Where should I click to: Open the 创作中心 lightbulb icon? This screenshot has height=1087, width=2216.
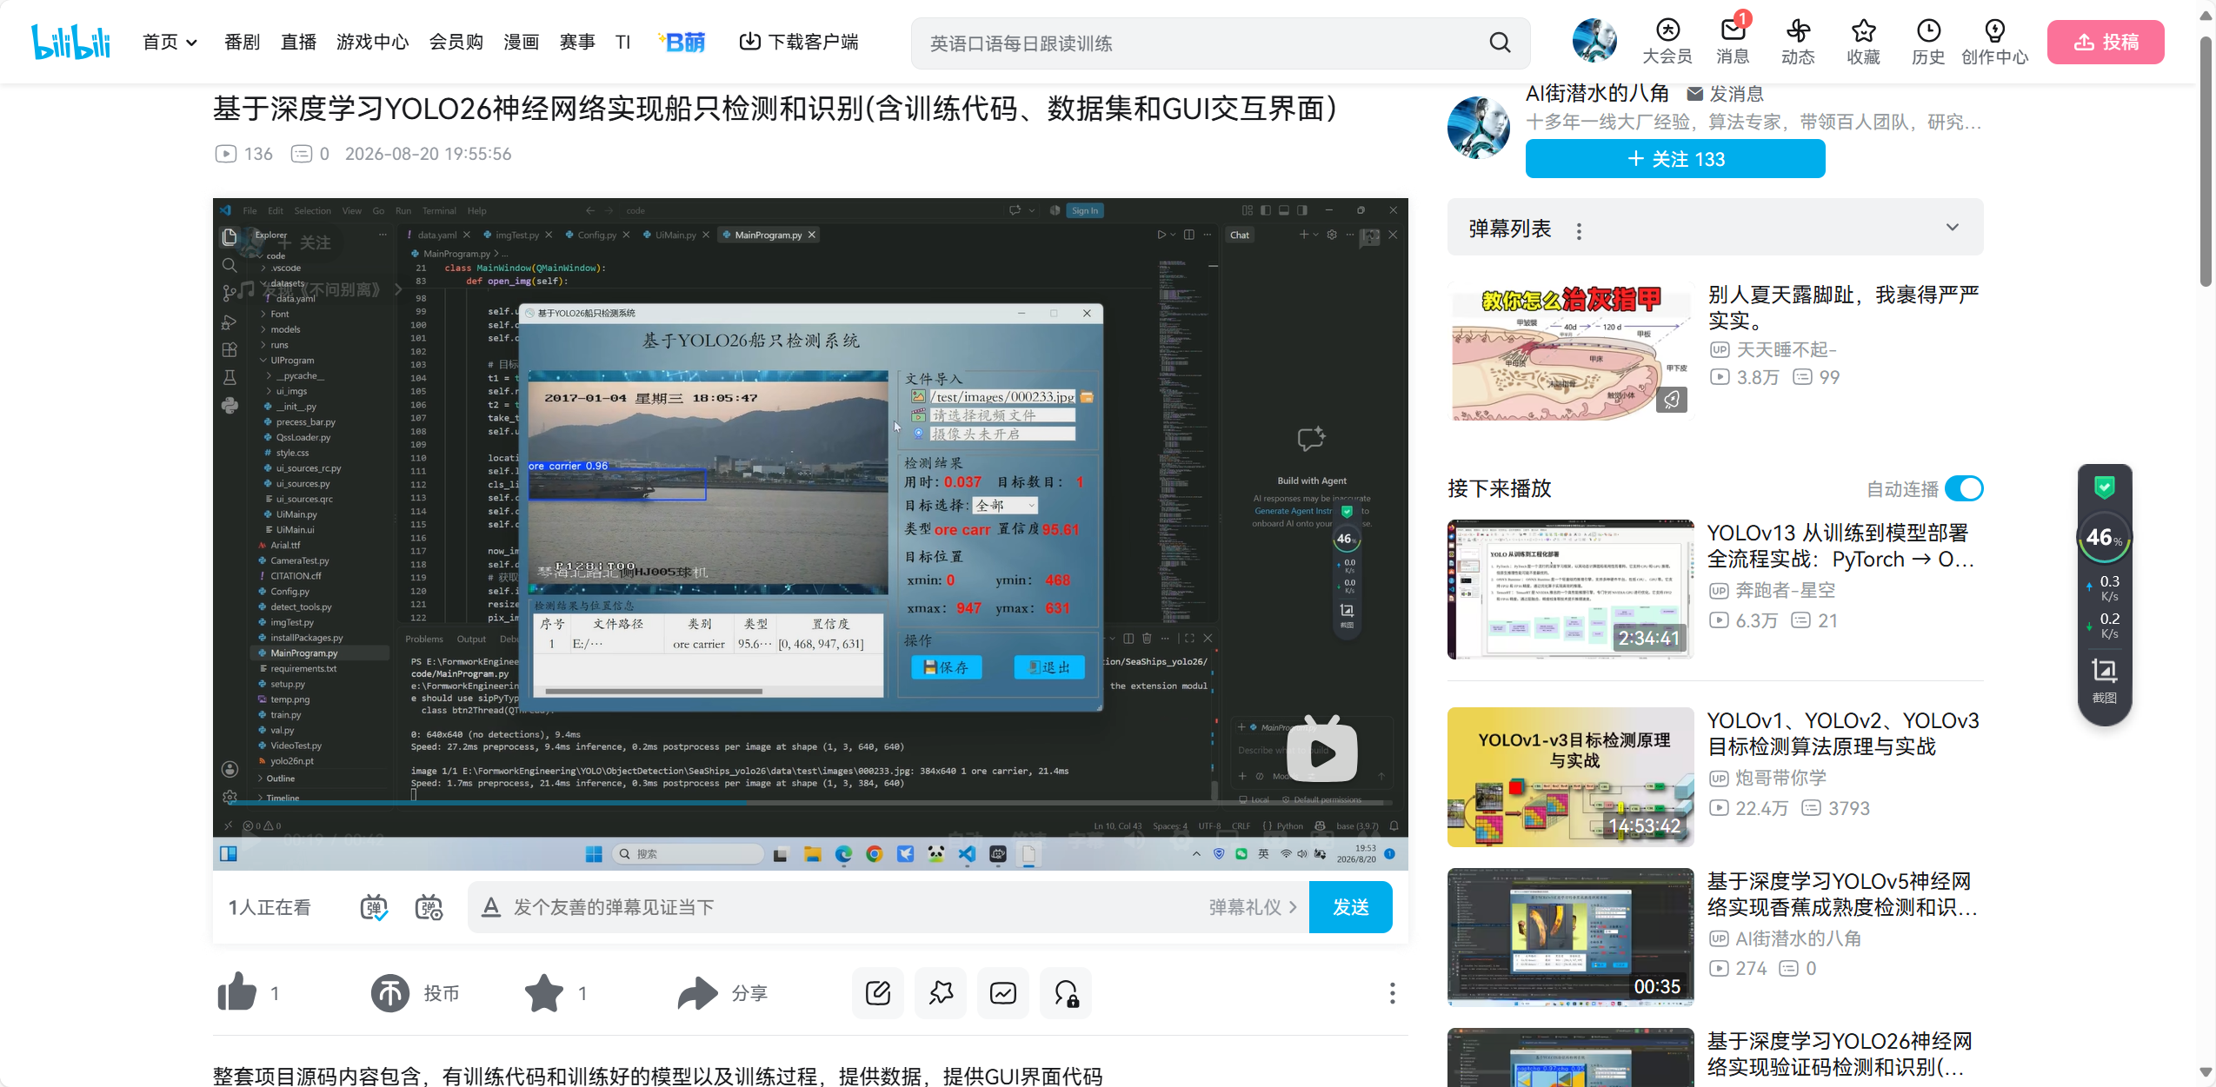tap(1994, 42)
